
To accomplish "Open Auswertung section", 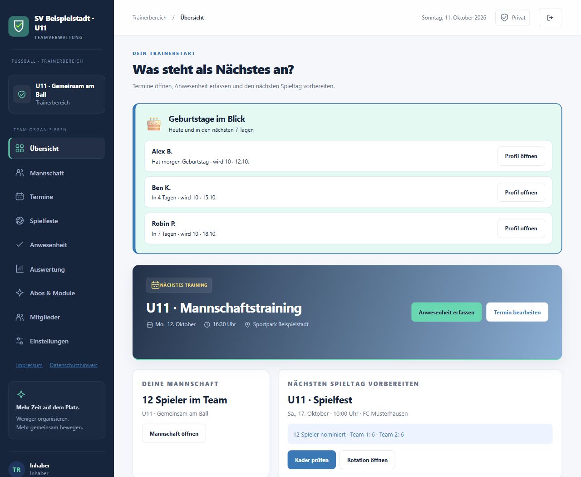I will 57,269.
